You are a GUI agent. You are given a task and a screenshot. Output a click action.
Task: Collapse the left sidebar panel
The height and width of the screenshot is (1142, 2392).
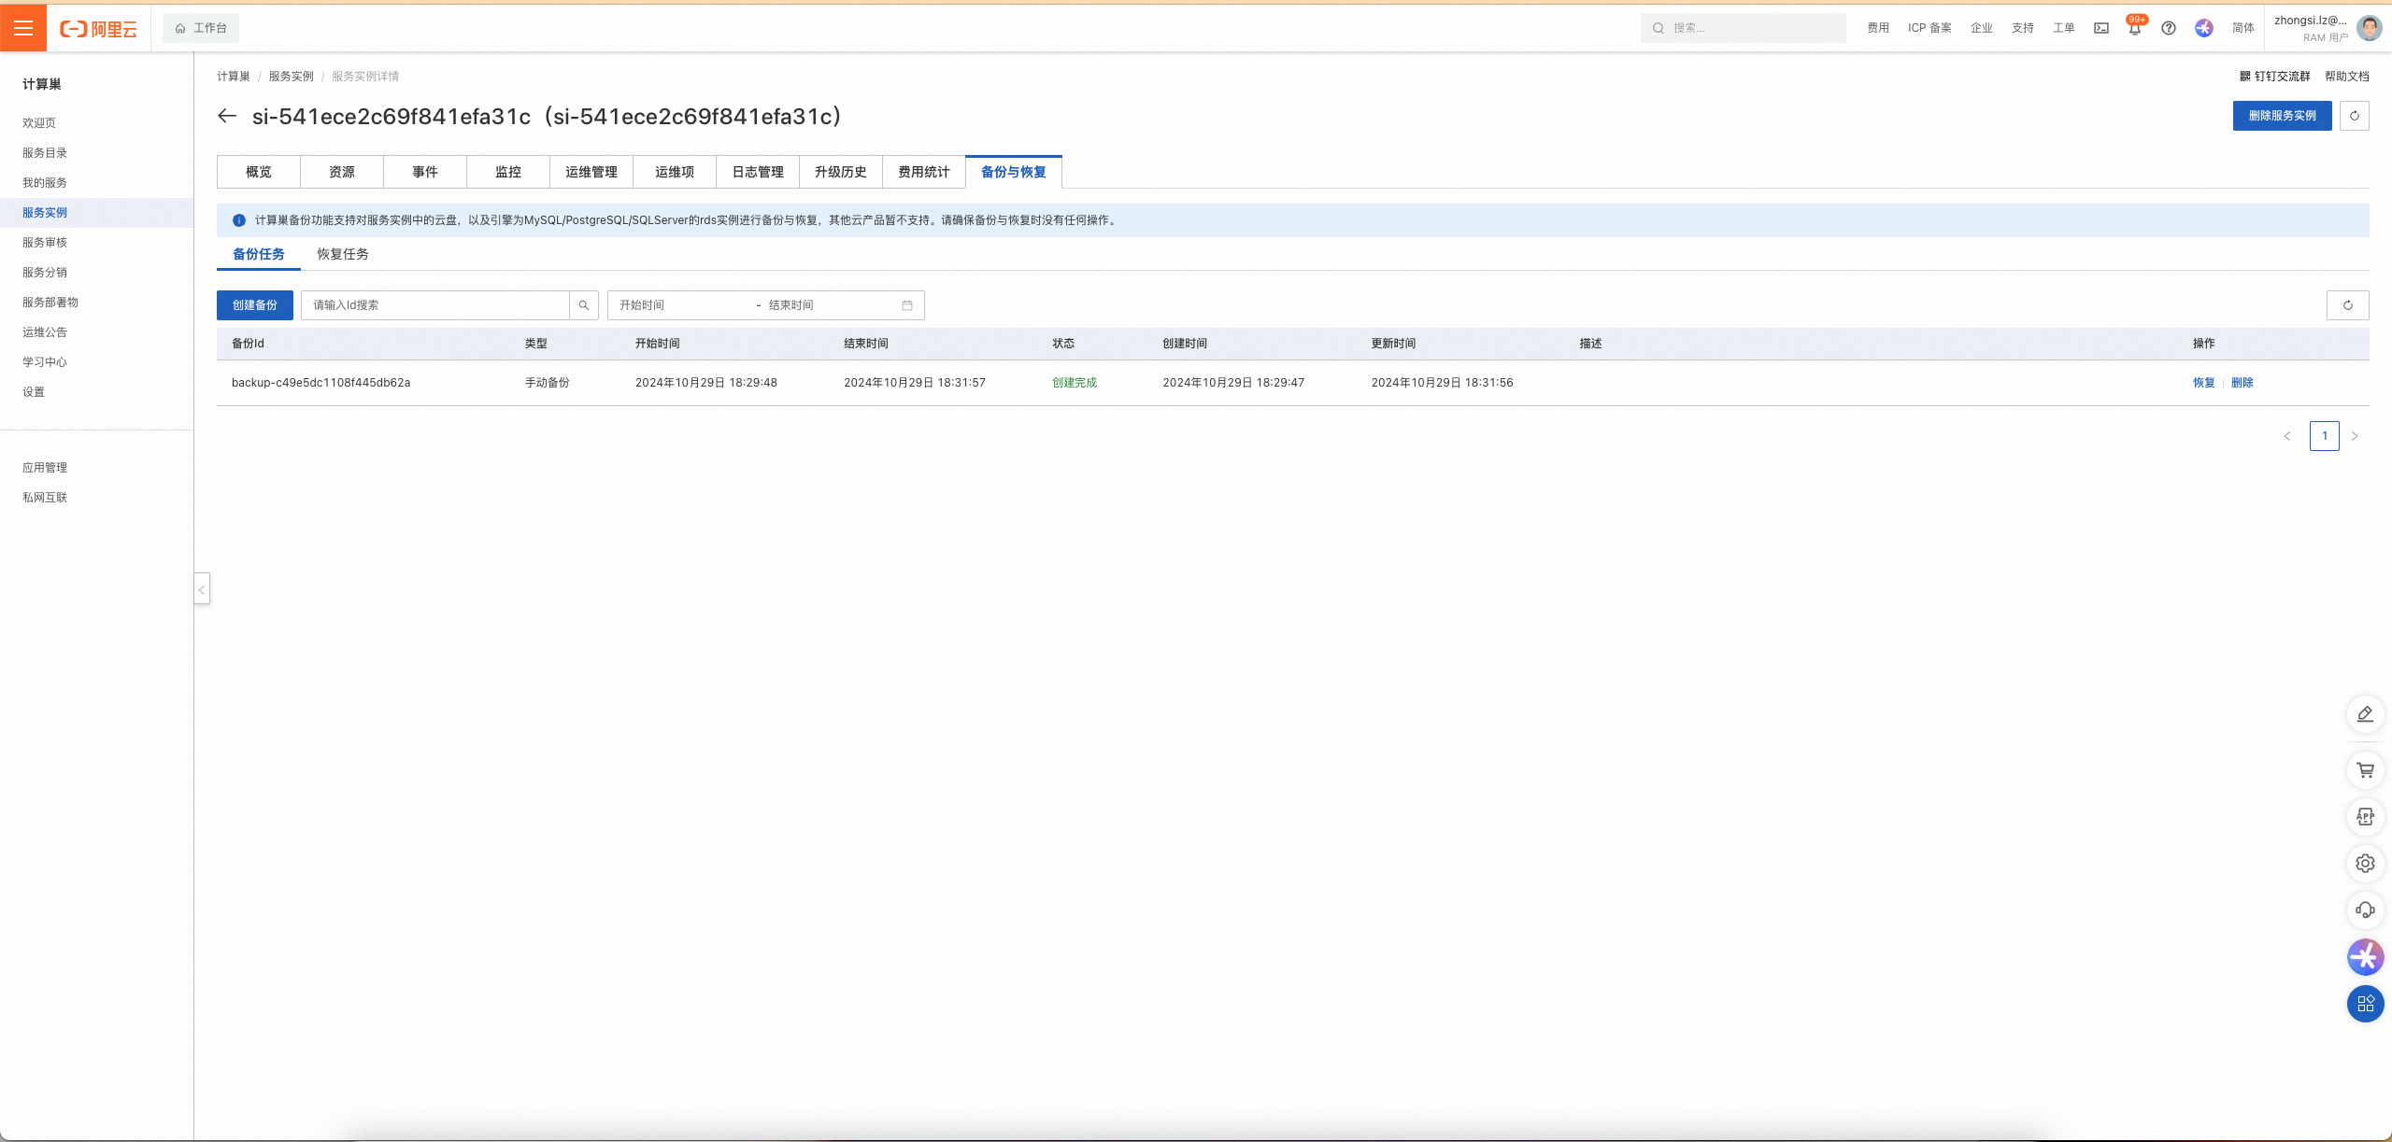[202, 589]
